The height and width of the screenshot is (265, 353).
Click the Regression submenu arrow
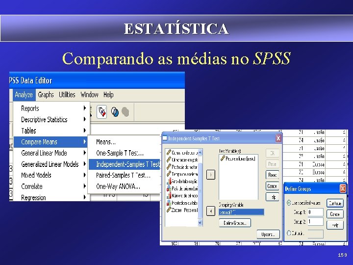pyautogui.click(x=85, y=197)
